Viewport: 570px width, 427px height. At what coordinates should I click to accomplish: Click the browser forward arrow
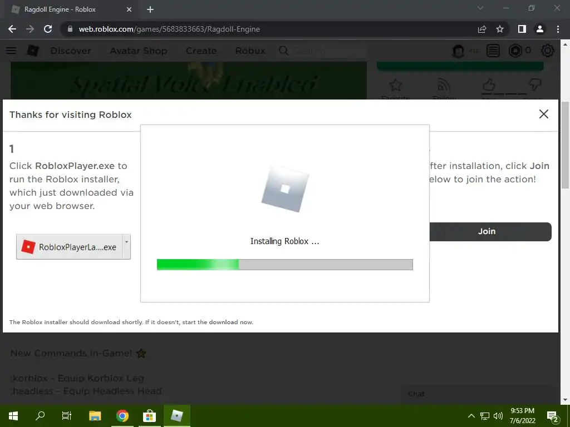click(x=30, y=29)
